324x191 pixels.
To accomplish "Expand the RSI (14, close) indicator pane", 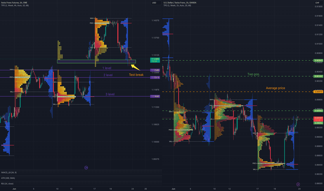I will click(x=7, y=184).
